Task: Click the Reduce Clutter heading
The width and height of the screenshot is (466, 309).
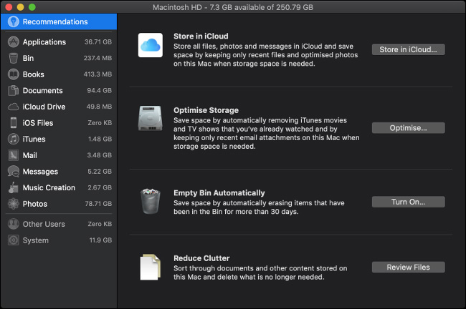Action: click(201, 258)
